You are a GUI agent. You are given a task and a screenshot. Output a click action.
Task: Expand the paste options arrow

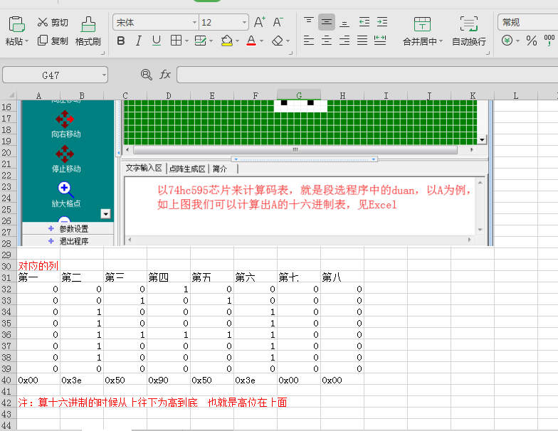coord(27,41)
